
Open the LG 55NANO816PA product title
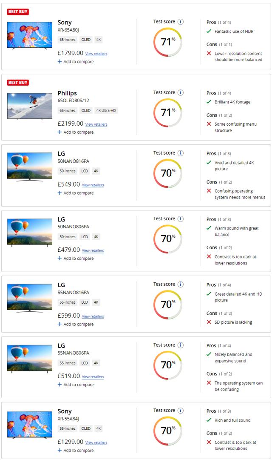(x=61, y=285)
